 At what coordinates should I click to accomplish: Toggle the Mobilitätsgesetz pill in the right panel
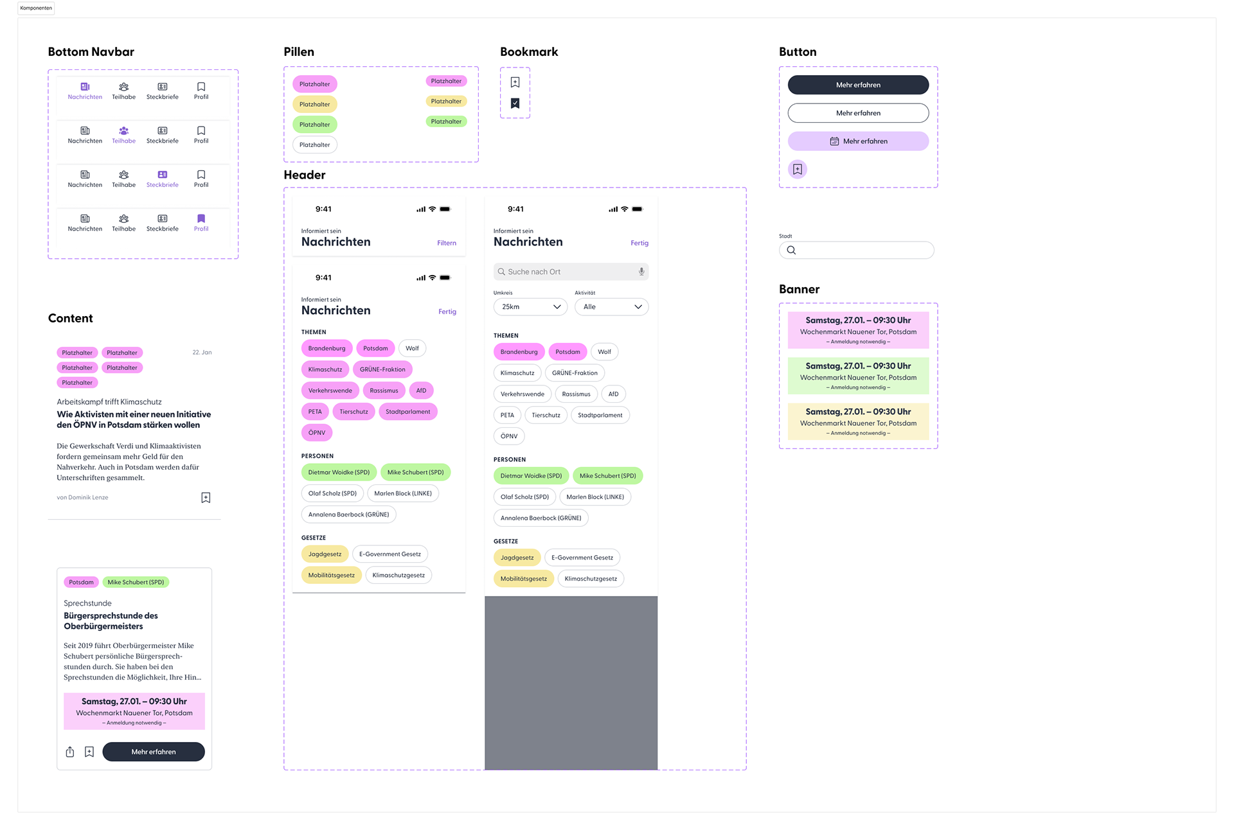point(524,579)
